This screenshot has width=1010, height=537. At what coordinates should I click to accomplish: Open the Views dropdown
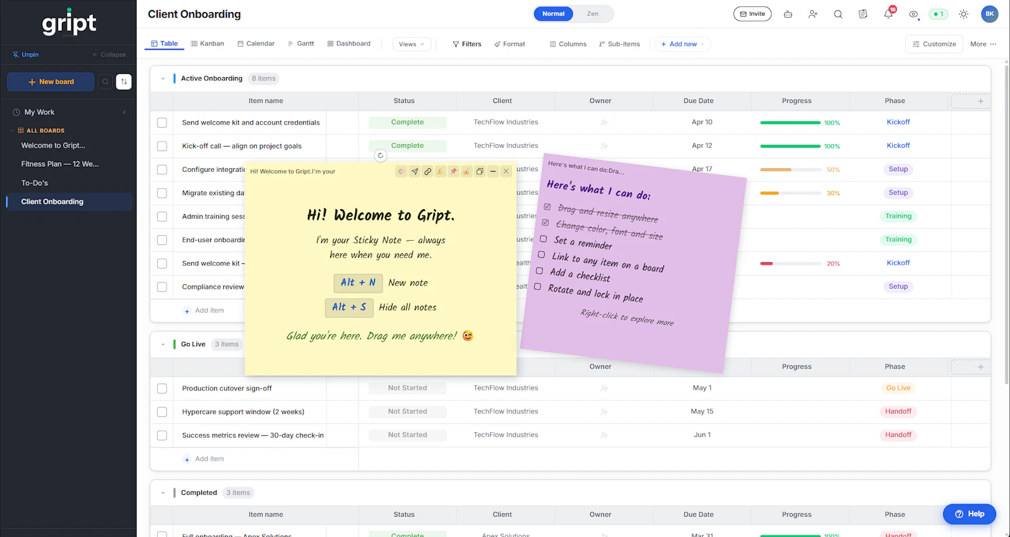pos(412,44)
